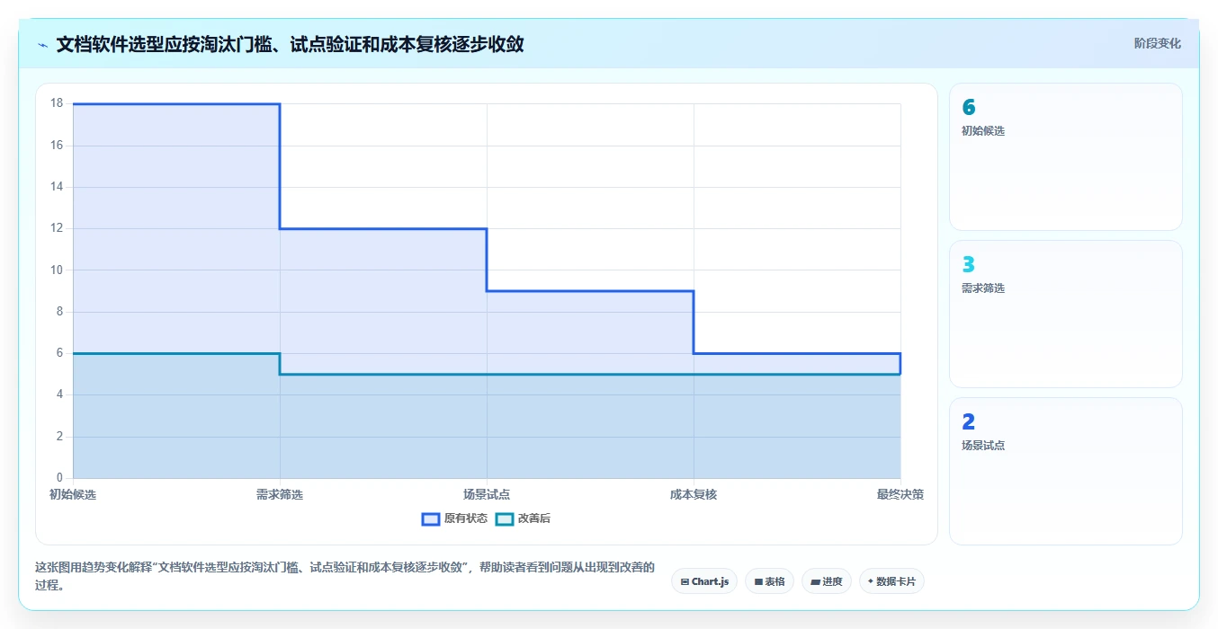
Task: Click the y-axis value 12
Action: pos(57,228)
